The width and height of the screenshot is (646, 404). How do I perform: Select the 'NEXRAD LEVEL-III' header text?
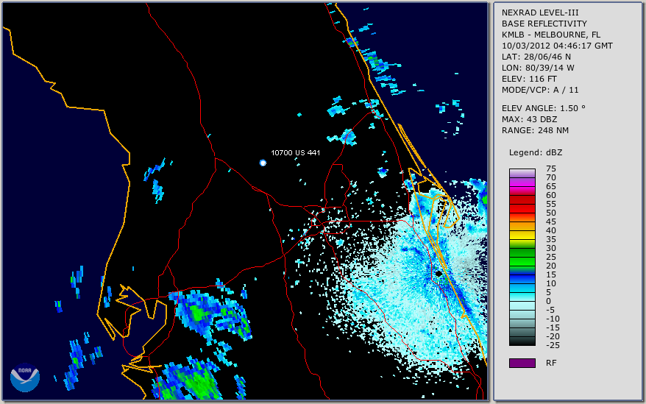(540, 13)
